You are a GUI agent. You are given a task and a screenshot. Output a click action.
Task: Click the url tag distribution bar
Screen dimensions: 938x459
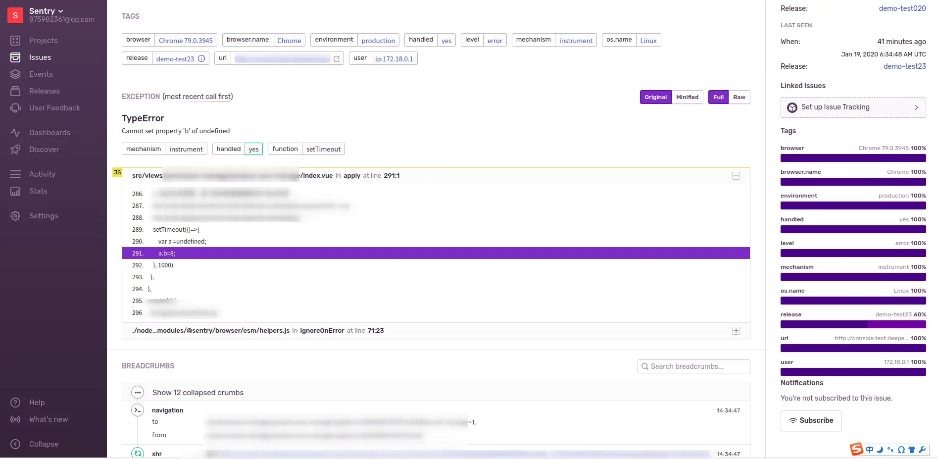(853, 348)
